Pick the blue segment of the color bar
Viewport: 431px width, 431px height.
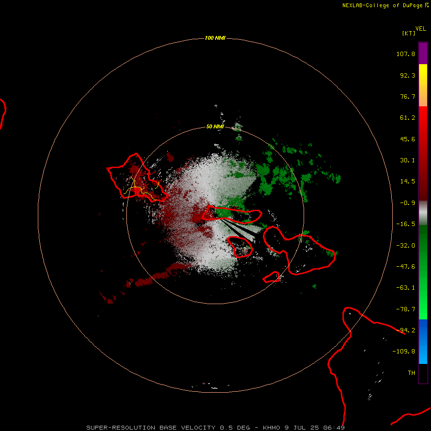point(423,341)
